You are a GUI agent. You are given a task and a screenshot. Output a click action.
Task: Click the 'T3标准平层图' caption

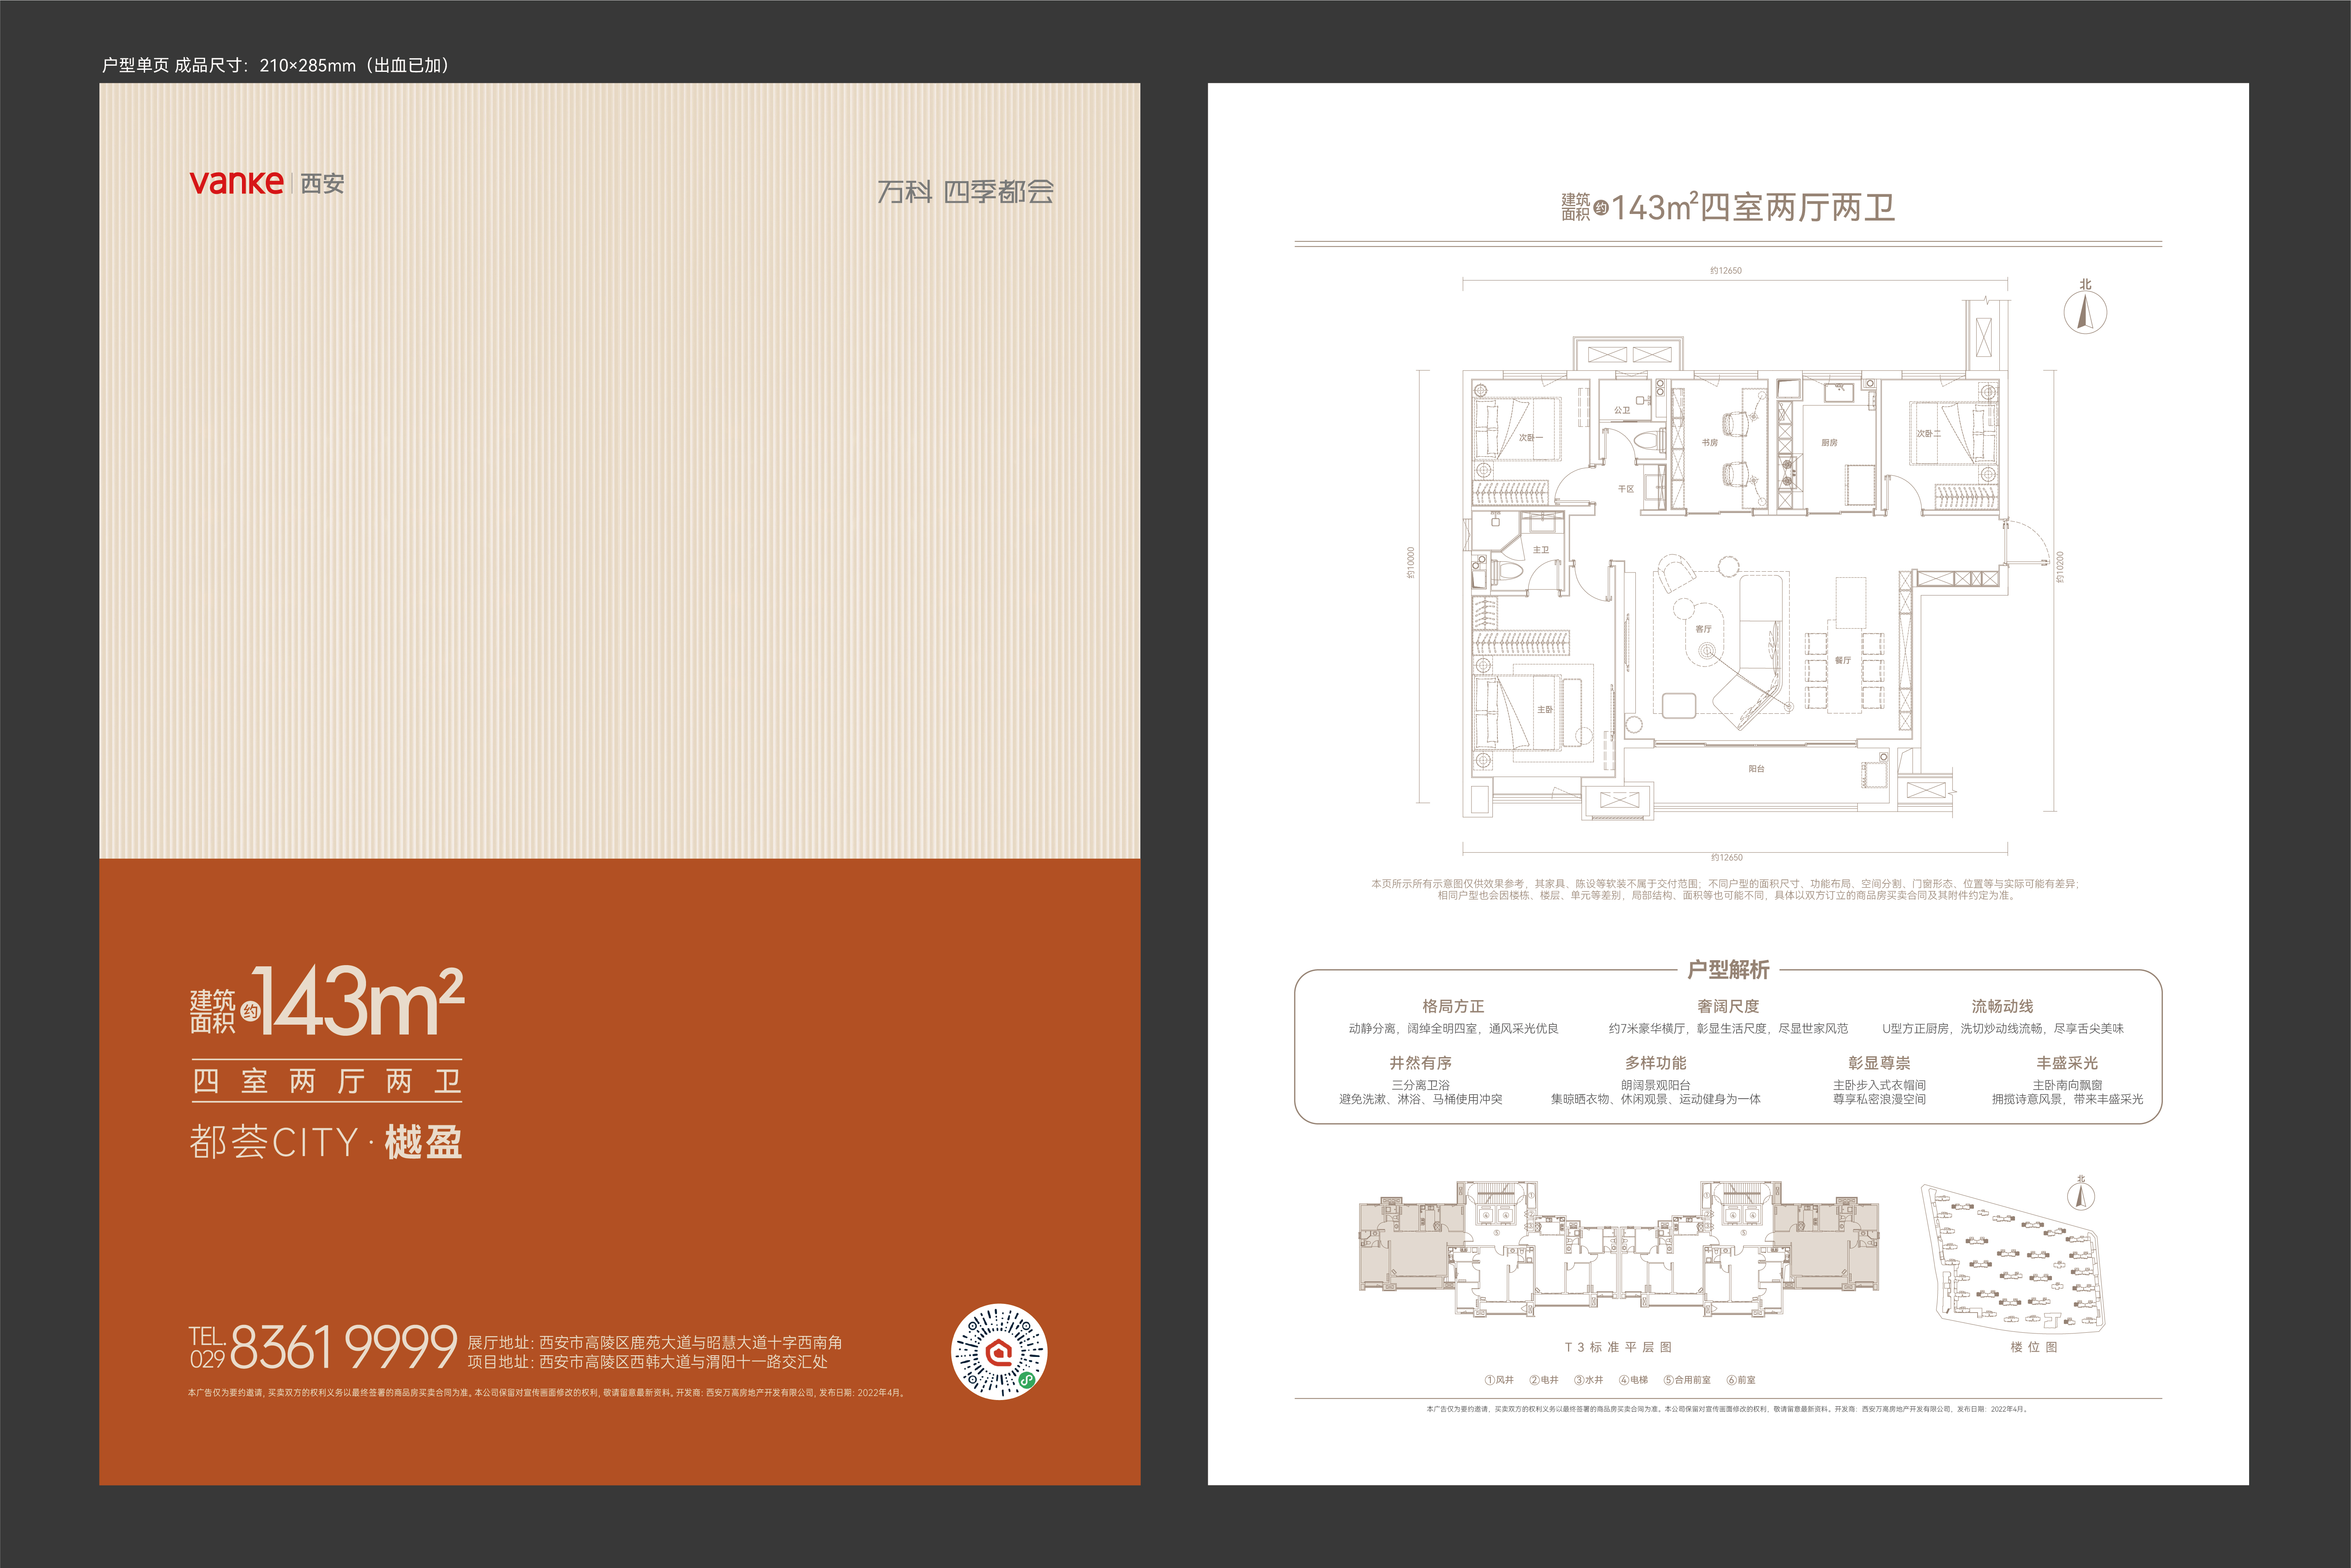pos(1618,1347)
